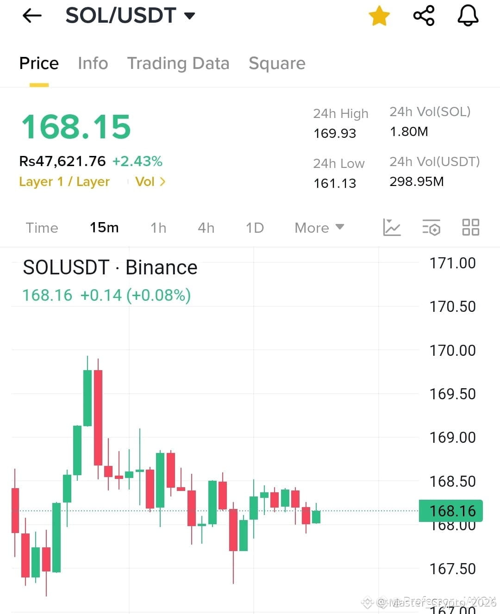Tap the SOLUSDT · Binance chart title
Viewport: 500px width, 614px height.
(x=110, y=267)
